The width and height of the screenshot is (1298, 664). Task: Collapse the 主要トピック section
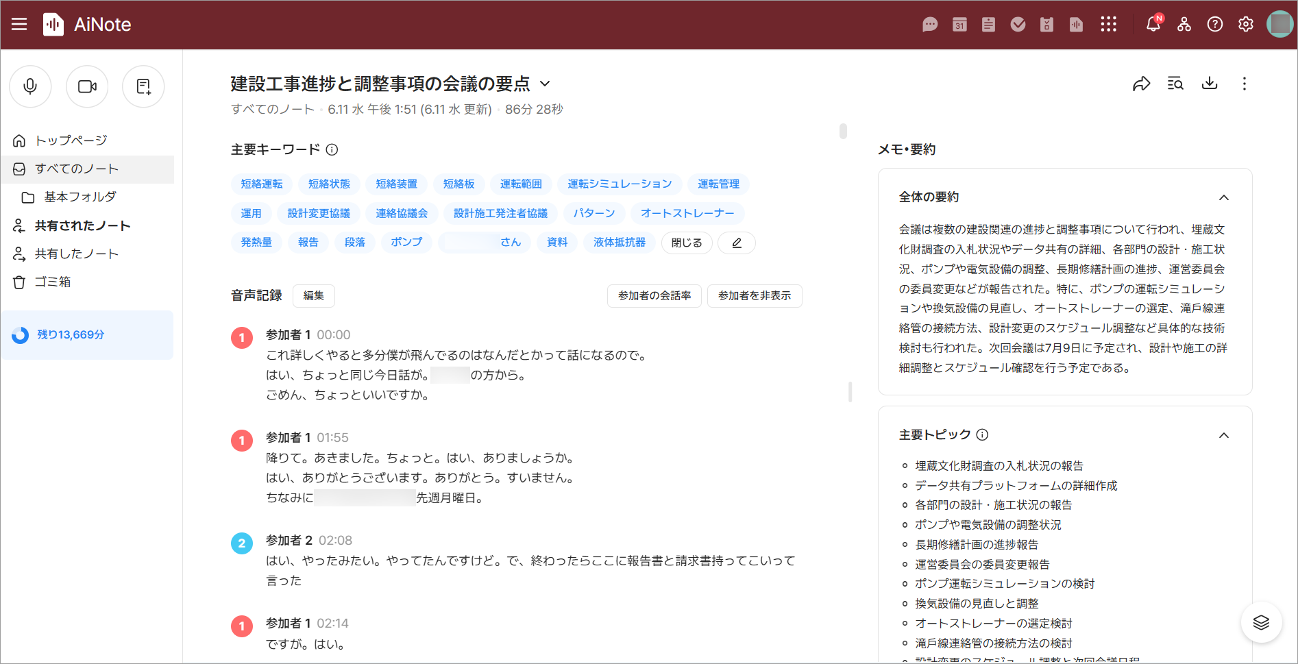click(1224, 435)
